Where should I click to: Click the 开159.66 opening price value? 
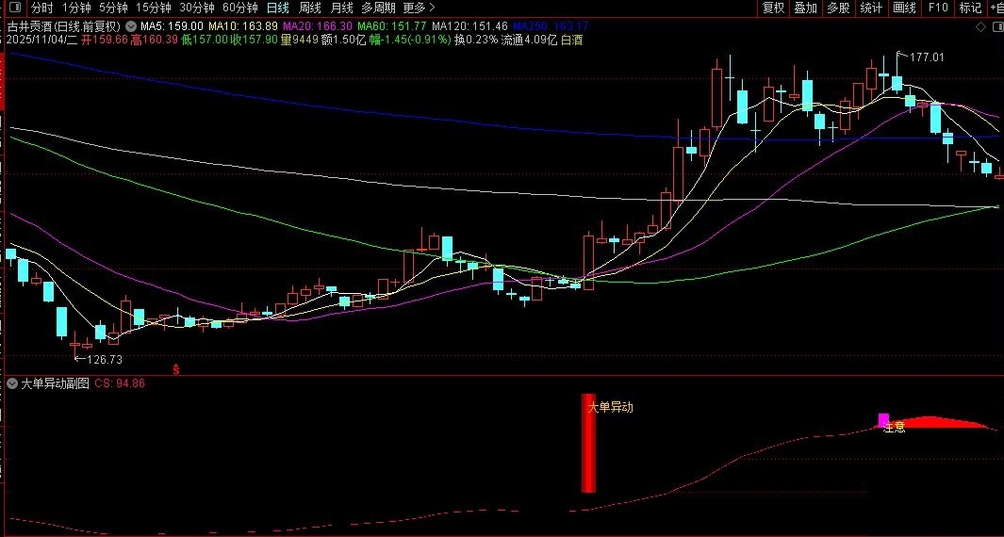105,40
